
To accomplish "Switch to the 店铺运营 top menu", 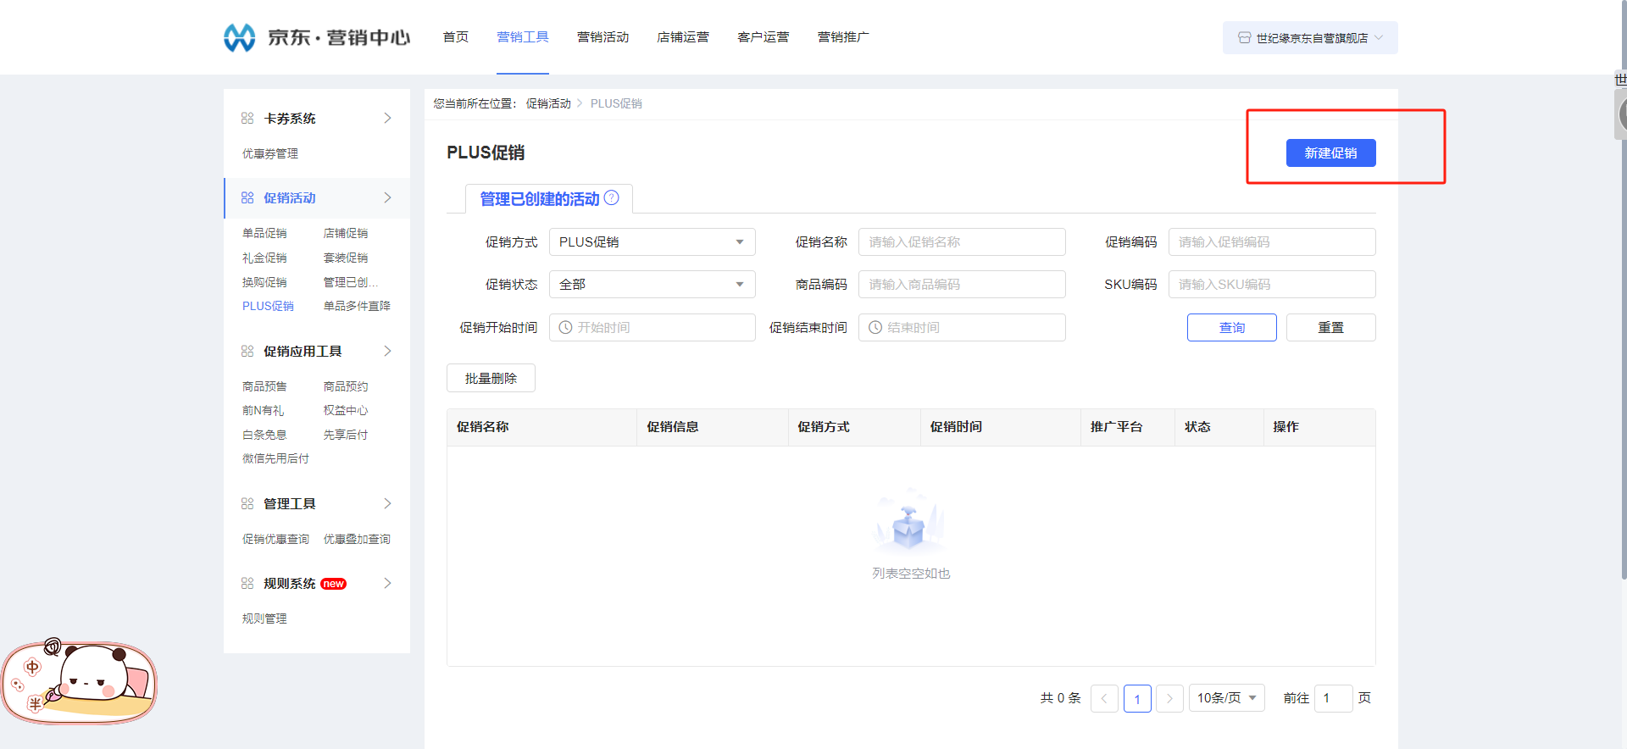I will tap(682, 37).
